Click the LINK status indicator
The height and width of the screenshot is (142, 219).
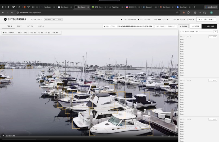(124, 20)
